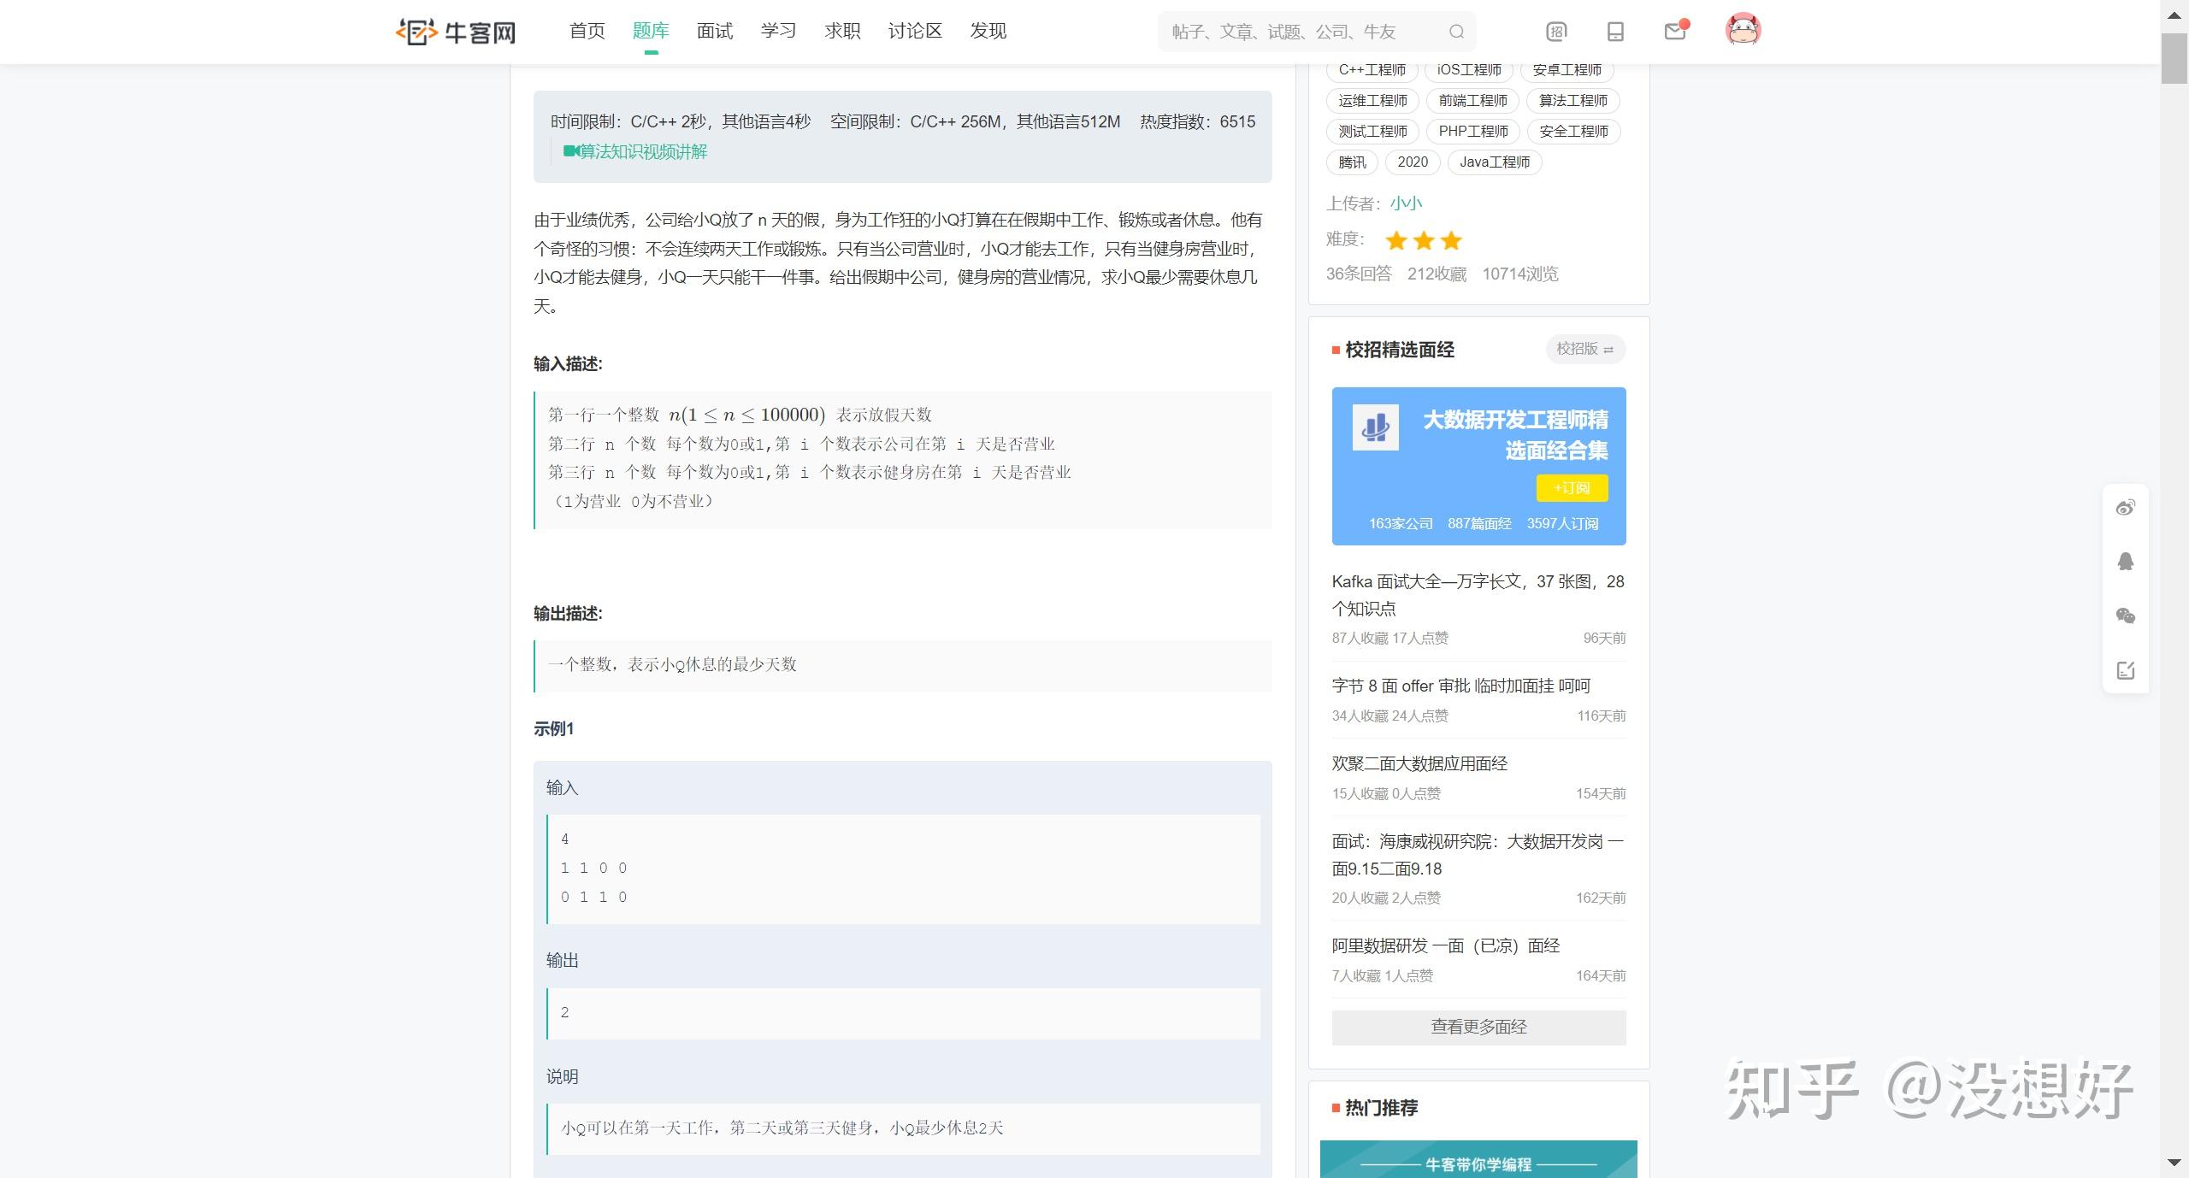
Task: Click the mobile app icon in header
Action: [x=1615, y=32]
